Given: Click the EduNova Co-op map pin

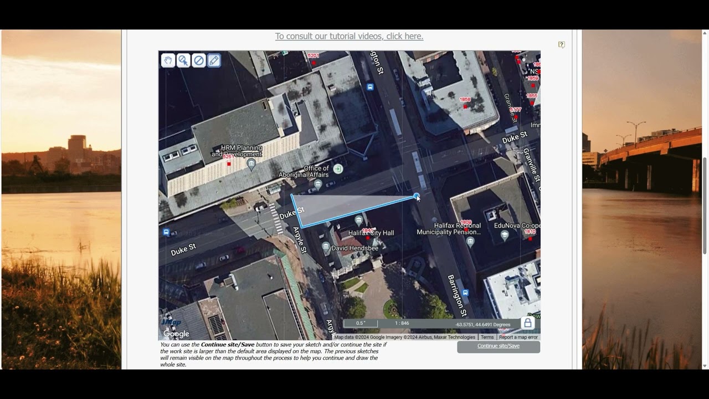Looking at the screenshot, I should [x=505, y=236].
